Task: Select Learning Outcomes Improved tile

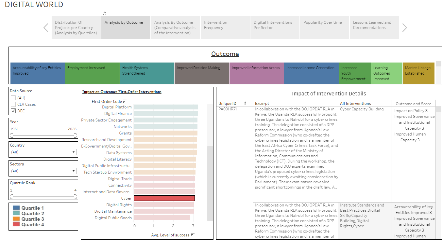Action: click(x=387, y=73)
